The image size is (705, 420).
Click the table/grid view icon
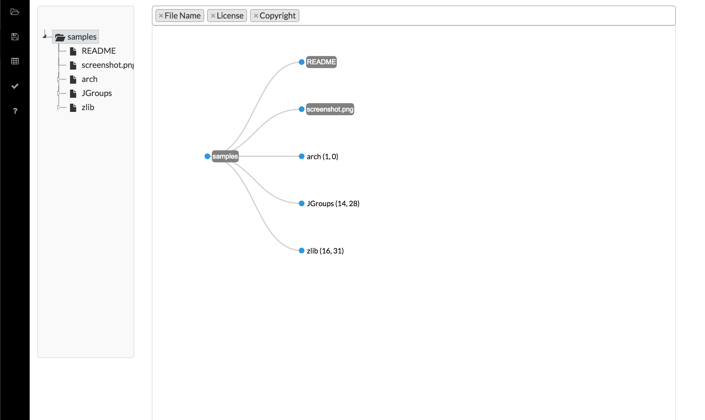click(x=15, y=61)
